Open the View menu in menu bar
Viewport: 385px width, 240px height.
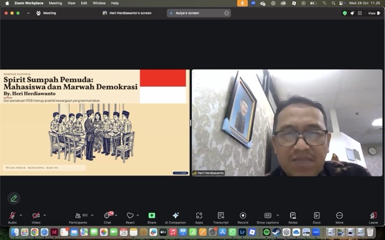pyautogui.click(x=72, y=3)
